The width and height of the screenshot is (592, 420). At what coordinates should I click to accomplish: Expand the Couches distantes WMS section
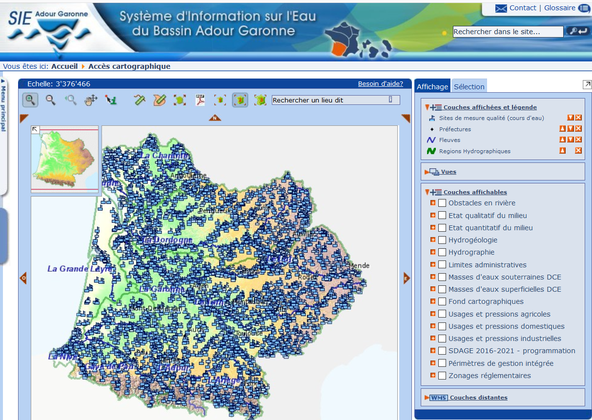point(478,398)
